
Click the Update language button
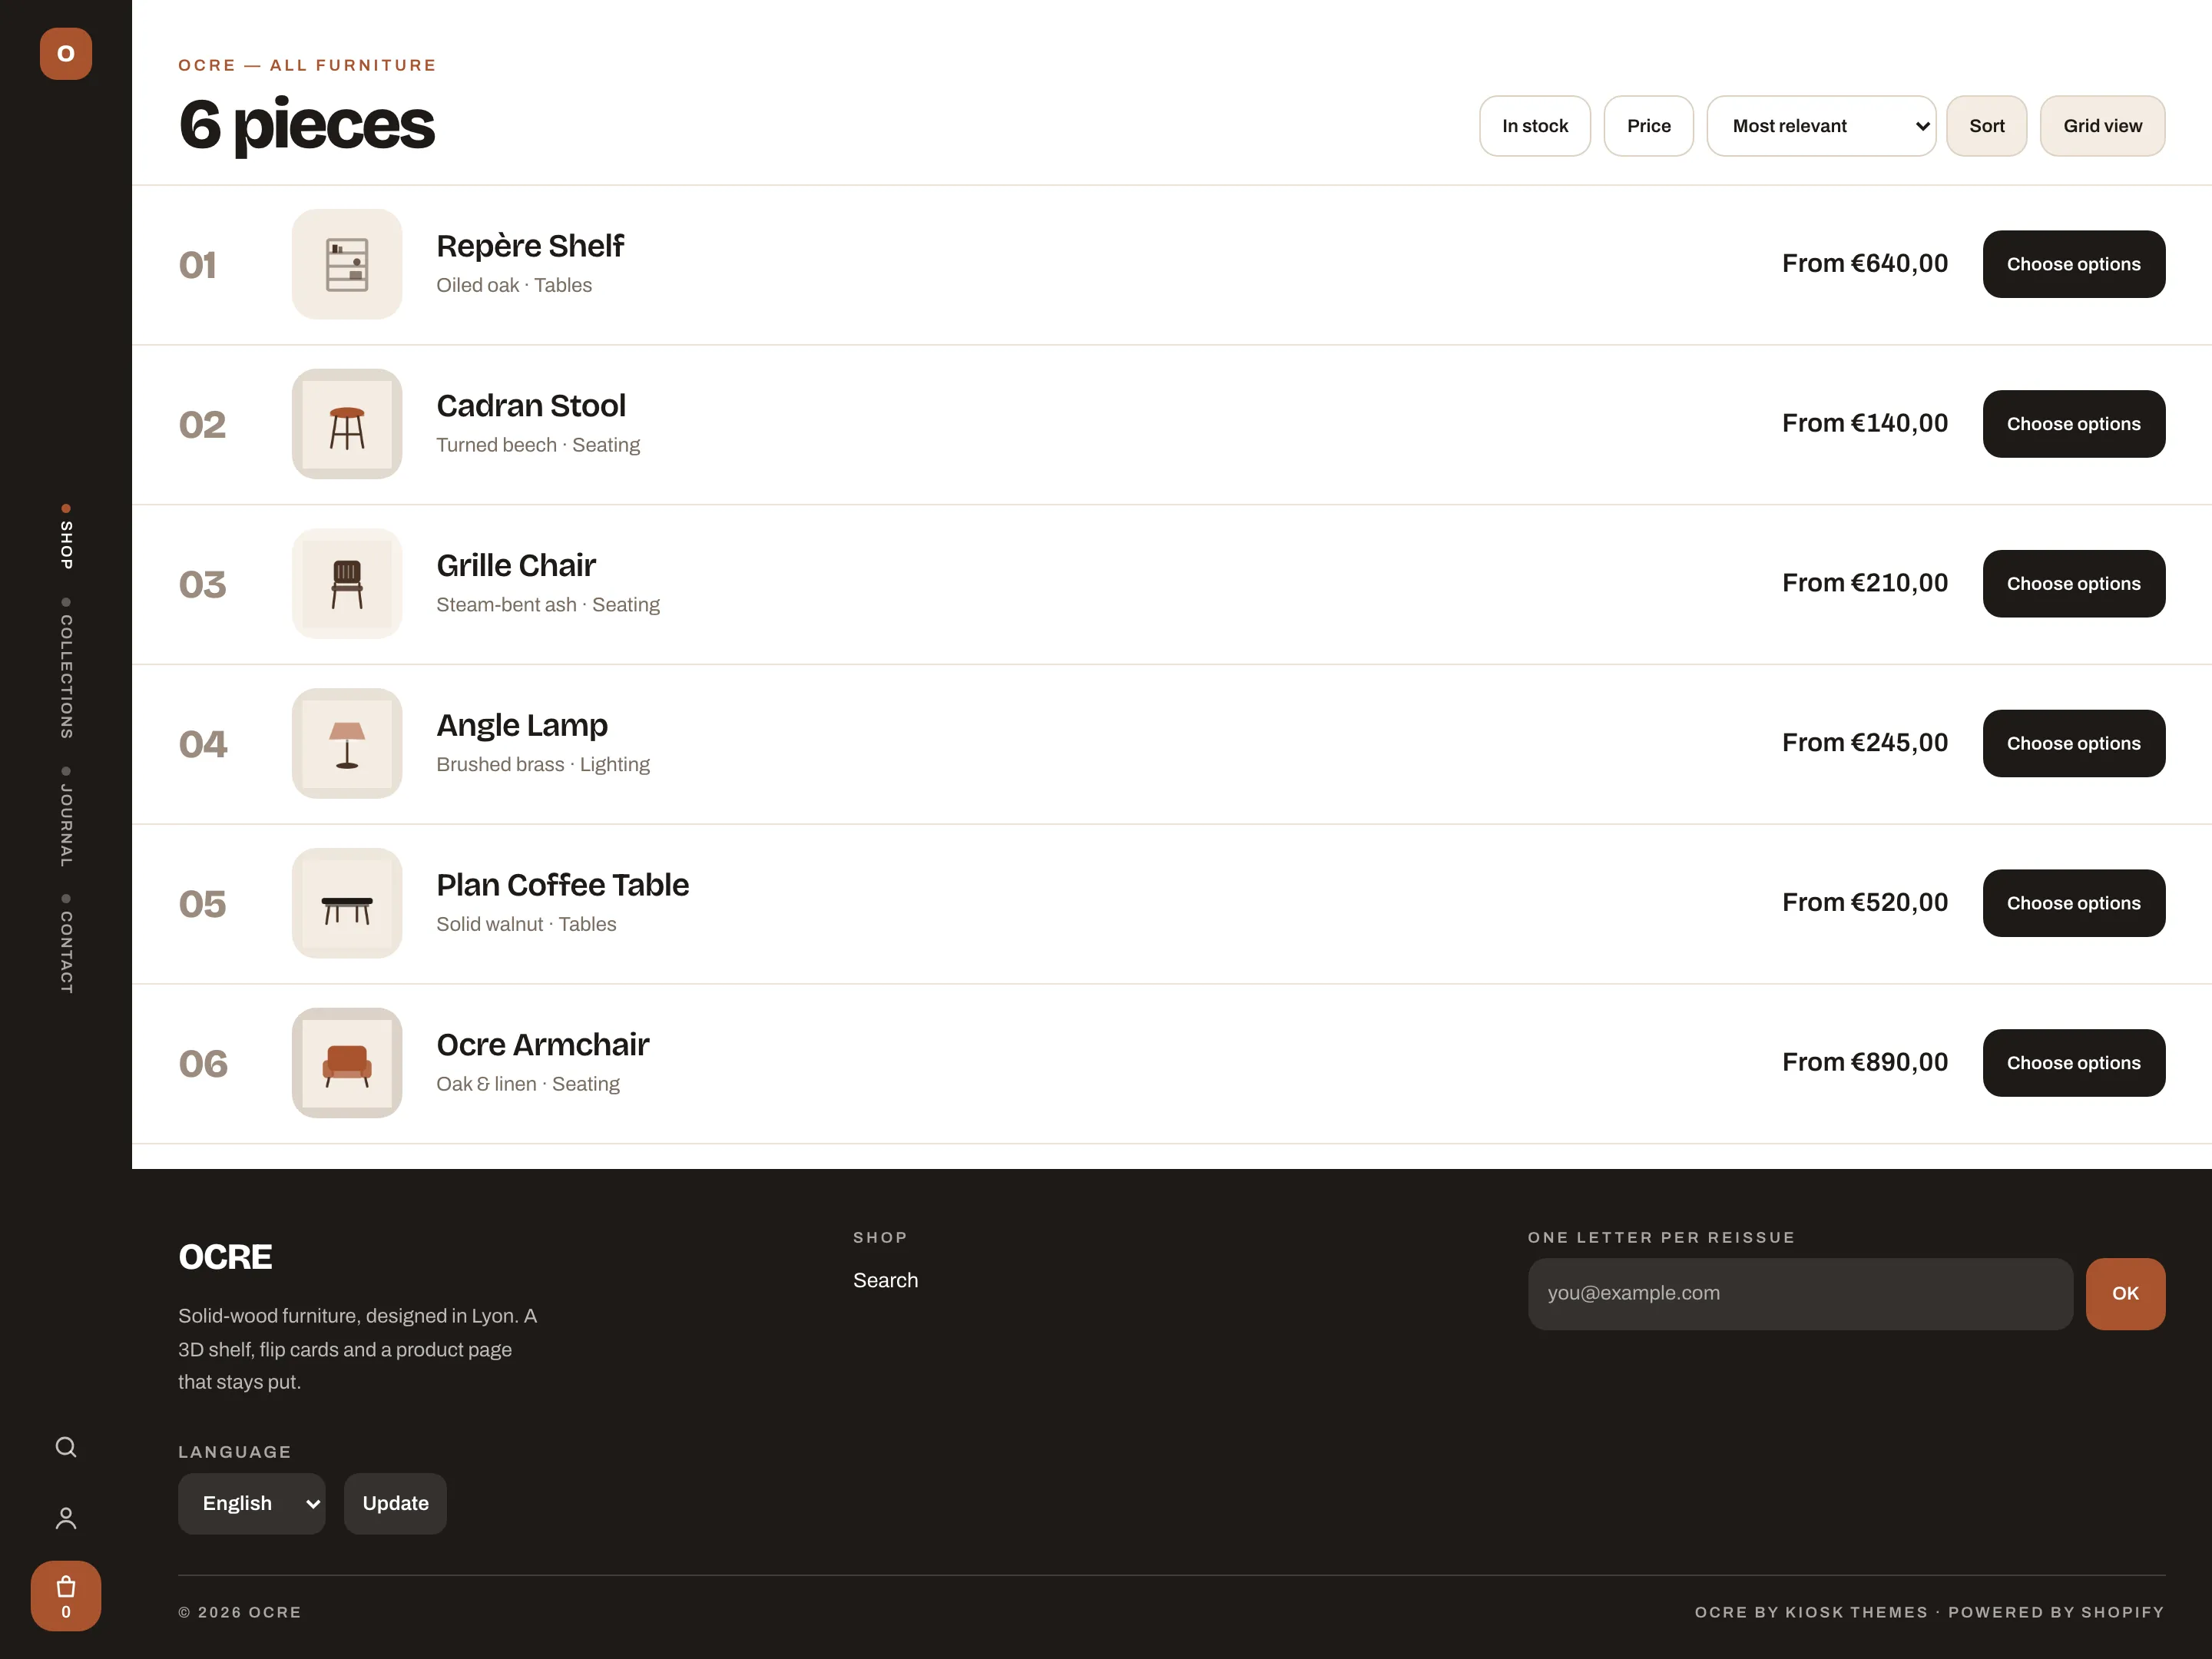pyautogui.click(x=395, y=1504)
